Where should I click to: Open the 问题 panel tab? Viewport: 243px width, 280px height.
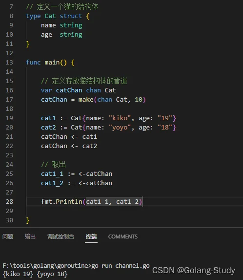(x=8, y=237)
